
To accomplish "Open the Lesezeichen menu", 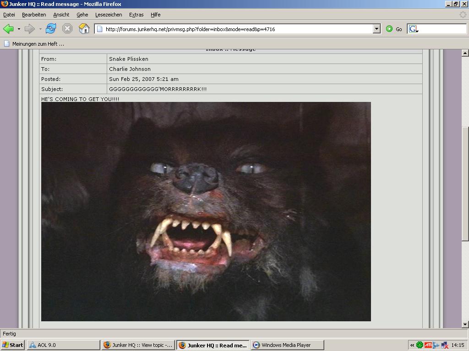I will point(109,15).
